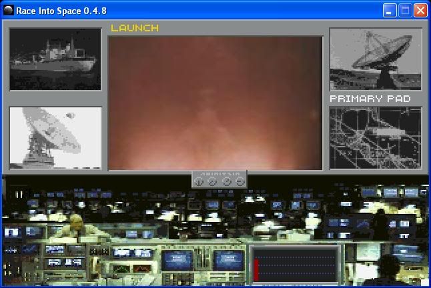
Task: Maximize the Race Into Space window
Action: click(x=405, y=11)
